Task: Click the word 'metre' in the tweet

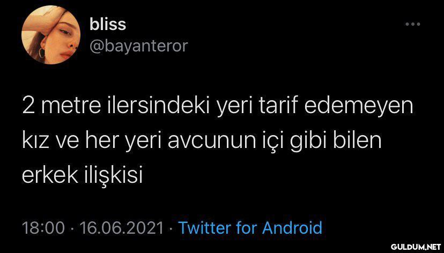Action: tap(68, 106)
